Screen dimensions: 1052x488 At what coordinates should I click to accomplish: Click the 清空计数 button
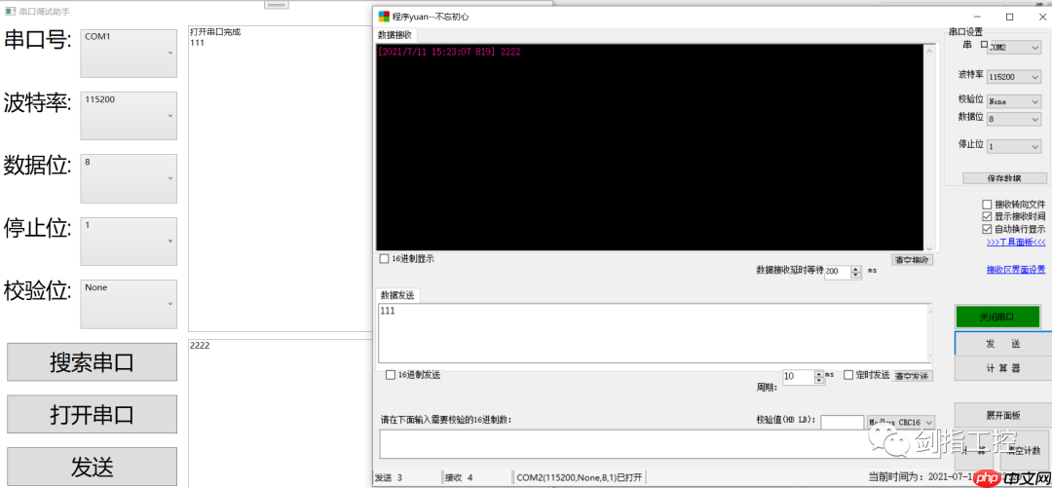pos(1024,450)
